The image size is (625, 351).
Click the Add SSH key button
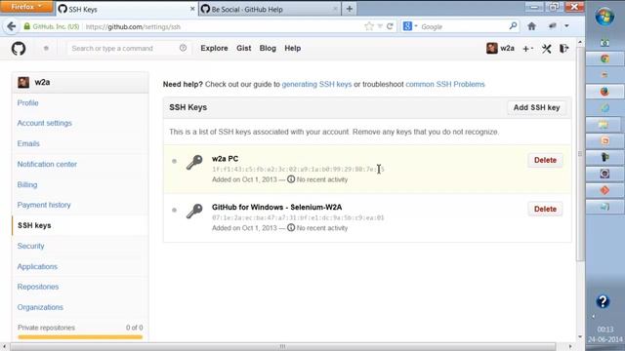point(536,107)
